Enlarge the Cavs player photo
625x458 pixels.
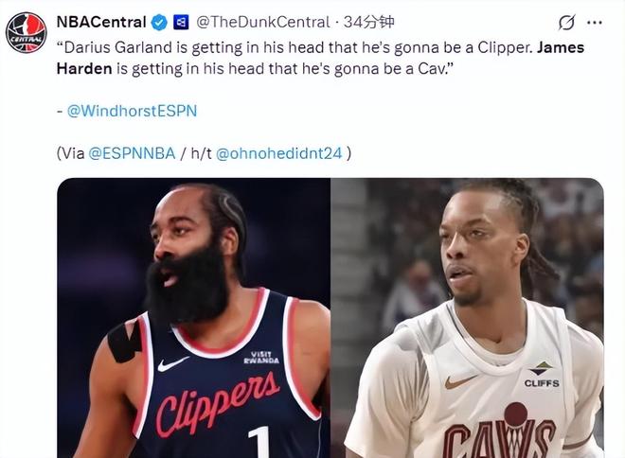468,318
